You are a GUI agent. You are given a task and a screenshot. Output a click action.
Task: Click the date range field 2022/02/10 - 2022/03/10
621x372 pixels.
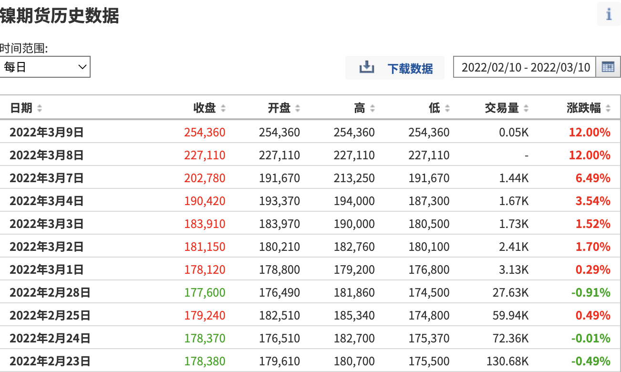(x=525, y=67)
